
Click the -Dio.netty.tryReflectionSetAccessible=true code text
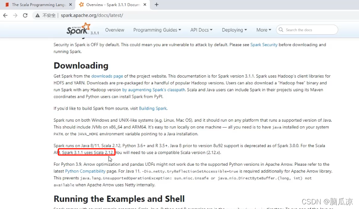(x=190, y=171)
